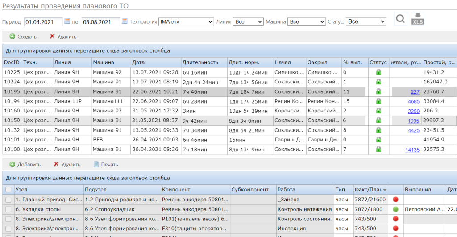This screenshot has width=457, height=237.
Task: Click green indicator in Контроль натяжения row
Action: [395, 209]
